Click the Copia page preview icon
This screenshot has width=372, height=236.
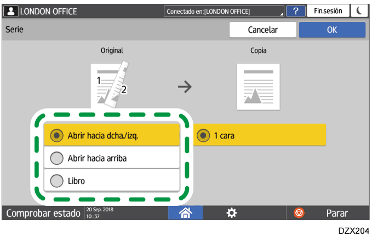258,87
